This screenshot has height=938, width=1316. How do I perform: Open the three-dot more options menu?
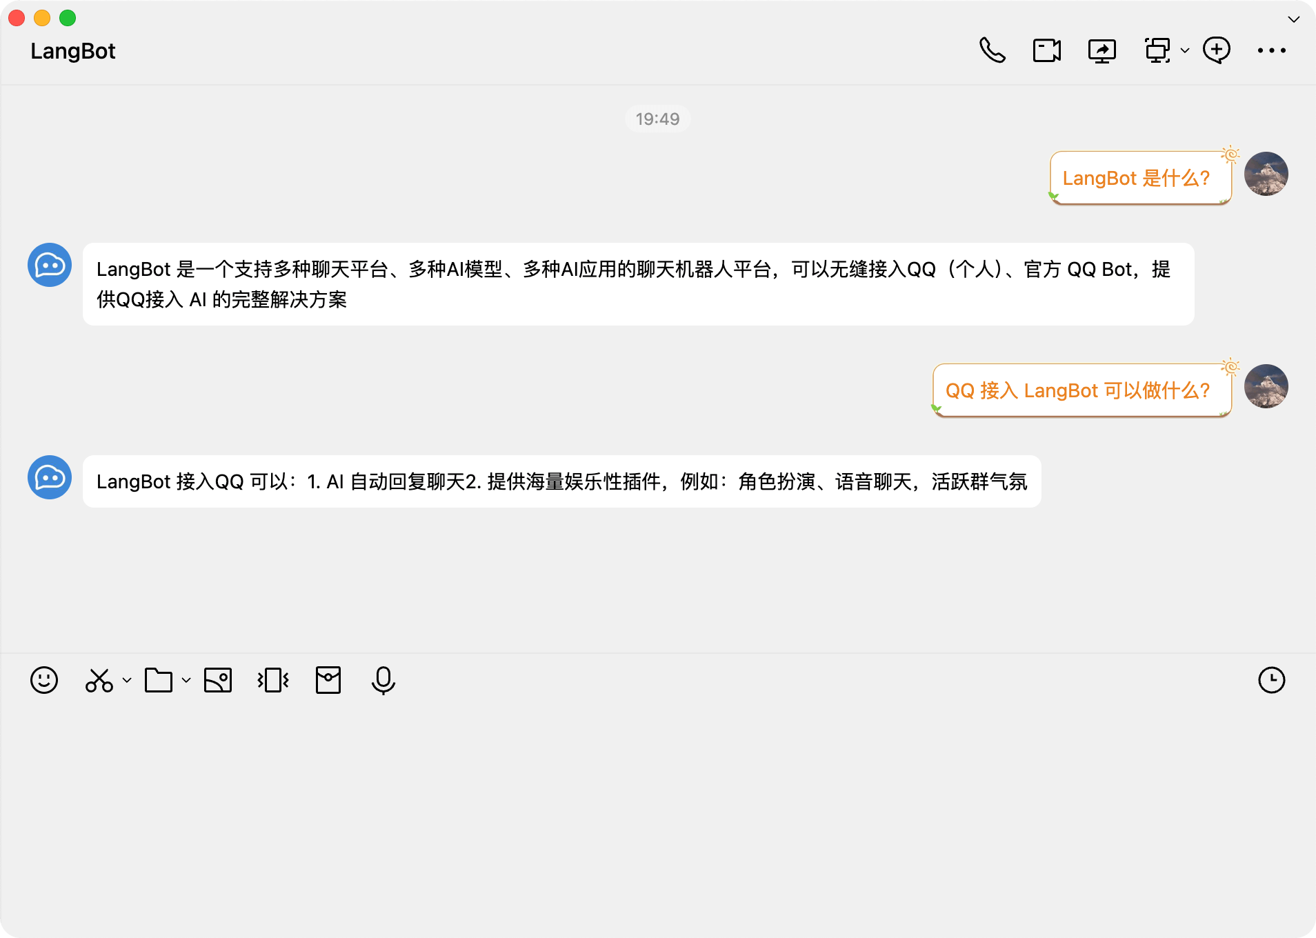tap(1271, 50)
